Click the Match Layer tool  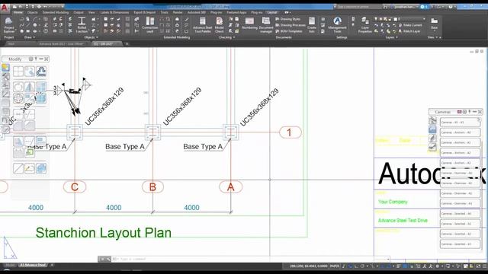(x=410, y=31)
